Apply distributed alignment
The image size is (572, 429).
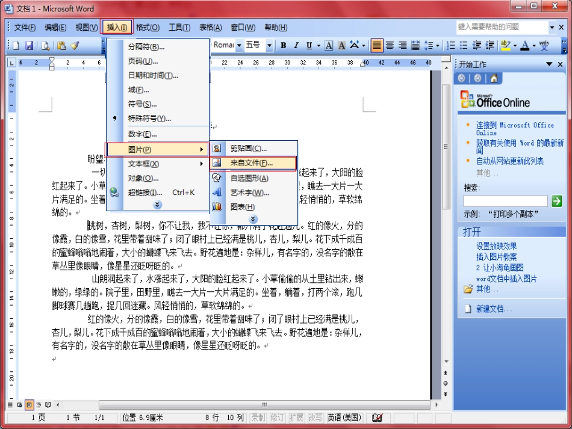click(x=415, y=45)
